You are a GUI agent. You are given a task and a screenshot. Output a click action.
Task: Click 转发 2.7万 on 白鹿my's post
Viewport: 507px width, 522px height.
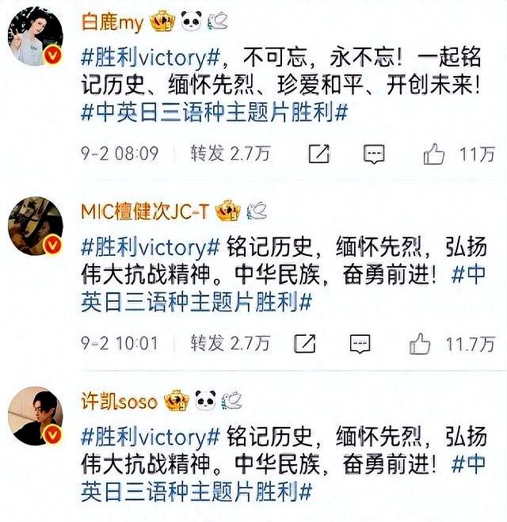click(x=230, y=154)
